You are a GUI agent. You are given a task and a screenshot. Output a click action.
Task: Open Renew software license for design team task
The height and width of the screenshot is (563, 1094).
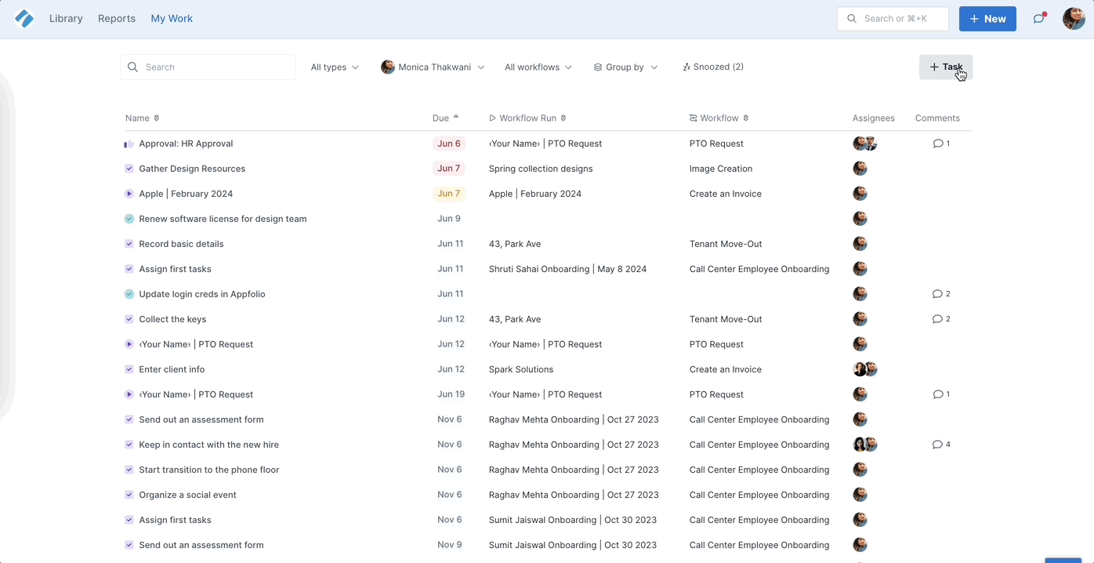pyautogui.click(x=223, y=219)
